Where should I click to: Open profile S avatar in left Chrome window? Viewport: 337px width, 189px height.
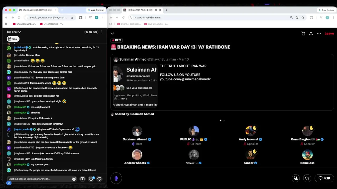[x=96, y=18]
